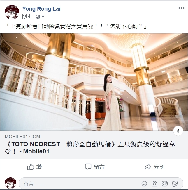Open the audience privacy dropdown arrow

(x=43, y=17)
